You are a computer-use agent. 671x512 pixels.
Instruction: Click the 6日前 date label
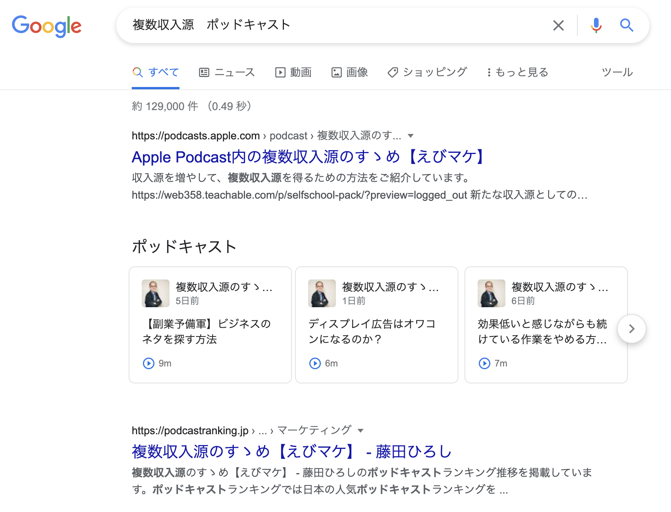coord(523,301)
